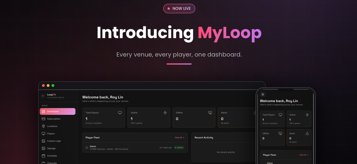The height and width of the screenshot is (164, 357).
Task: Click the Online lightning icon on desktop
Action: [x=165, y=113]
